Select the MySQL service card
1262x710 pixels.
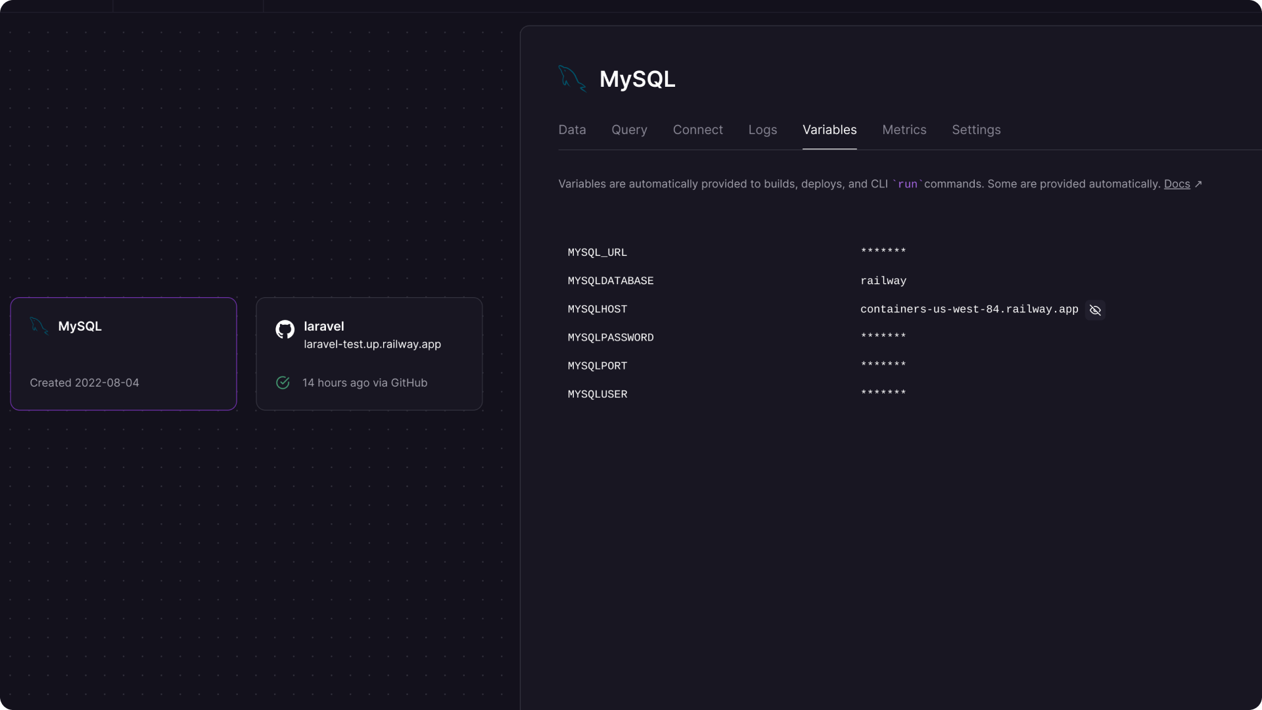point(124,354)
